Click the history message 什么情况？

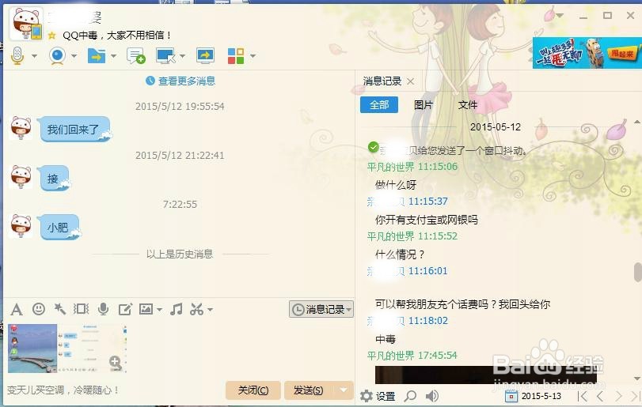point(401,254)
